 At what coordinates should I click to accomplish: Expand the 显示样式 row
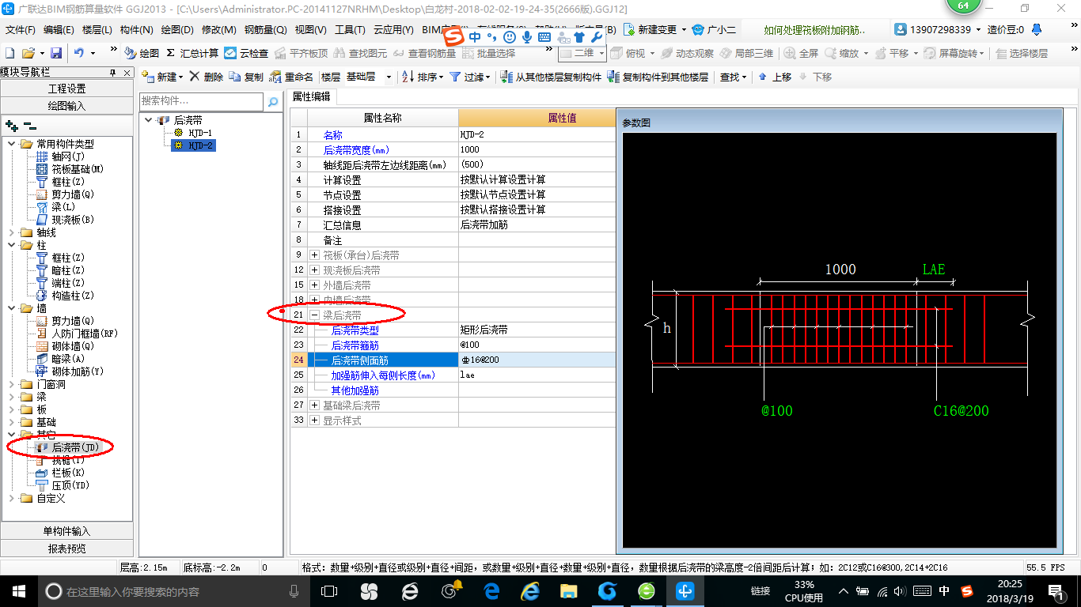314,420
